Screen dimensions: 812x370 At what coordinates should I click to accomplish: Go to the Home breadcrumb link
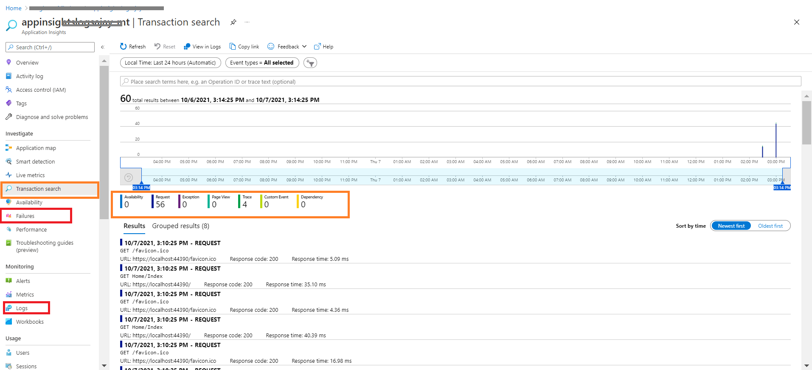[14, 8]
